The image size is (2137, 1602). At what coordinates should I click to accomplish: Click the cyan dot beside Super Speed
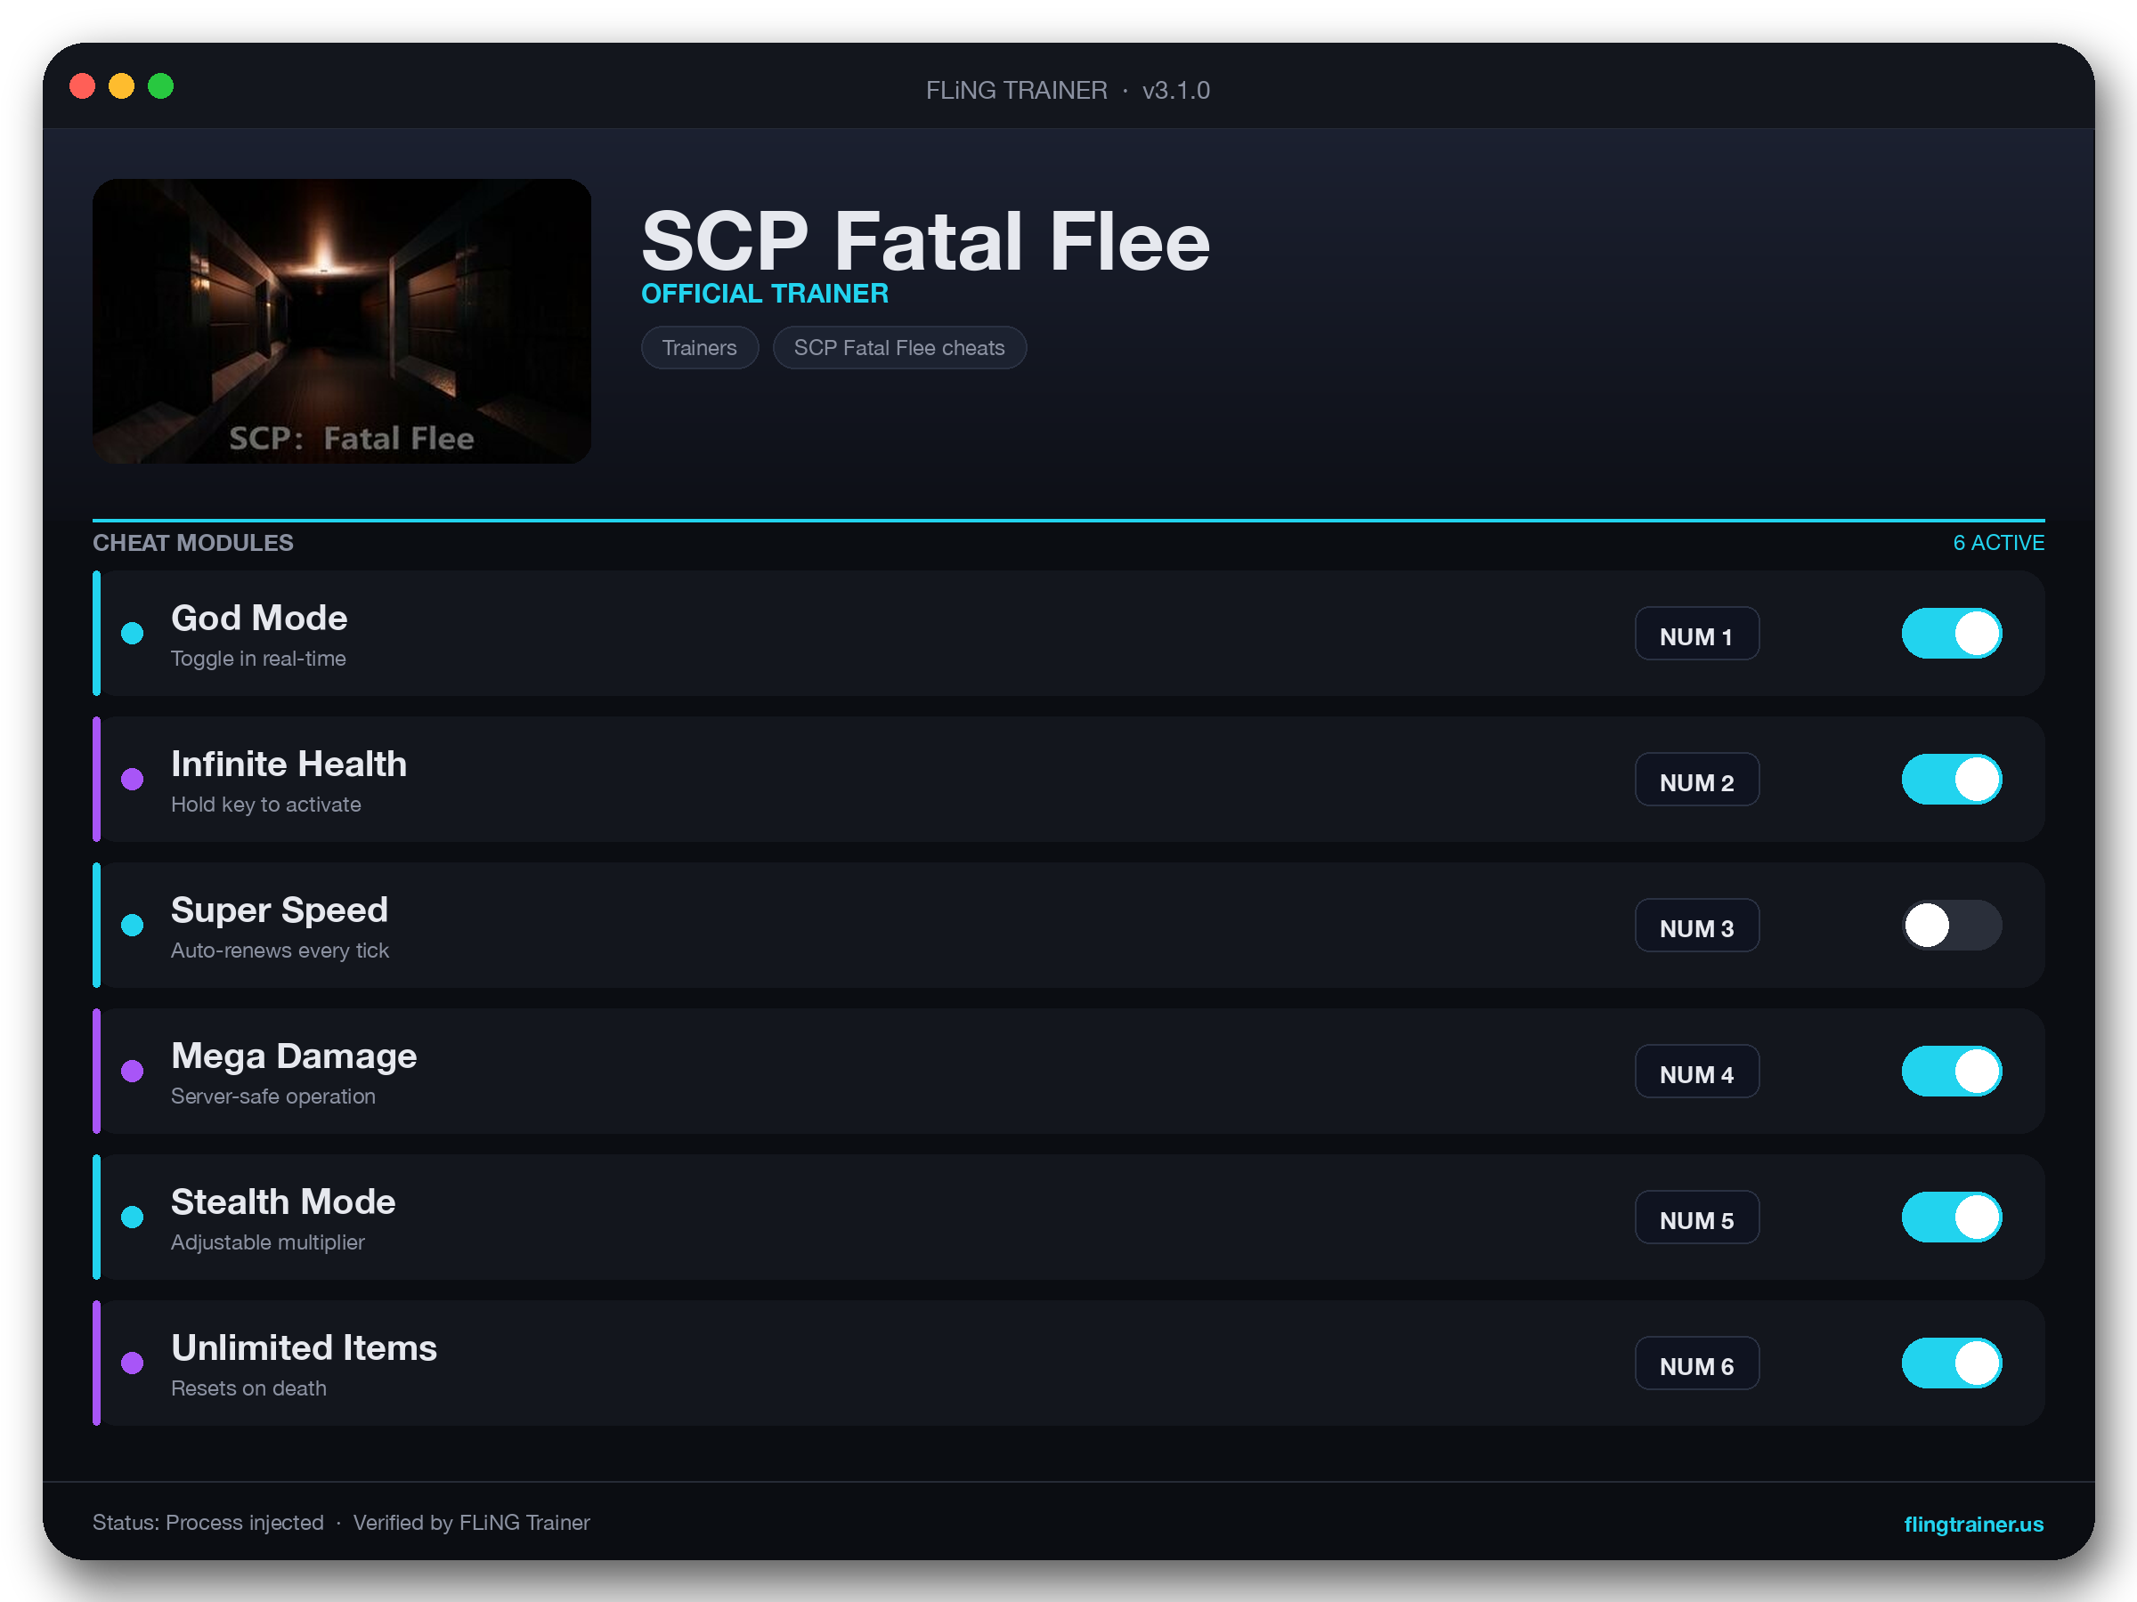133,925
